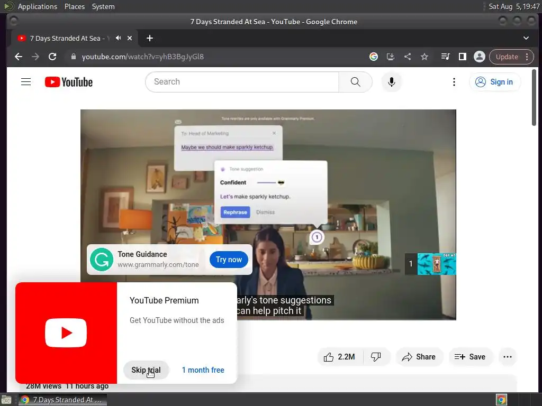The width and height of the screenshot is (542, 406).
Task: Open the www.grammarly.com/tone ad link
Action: pyautogui.click(x=158, y=265)
